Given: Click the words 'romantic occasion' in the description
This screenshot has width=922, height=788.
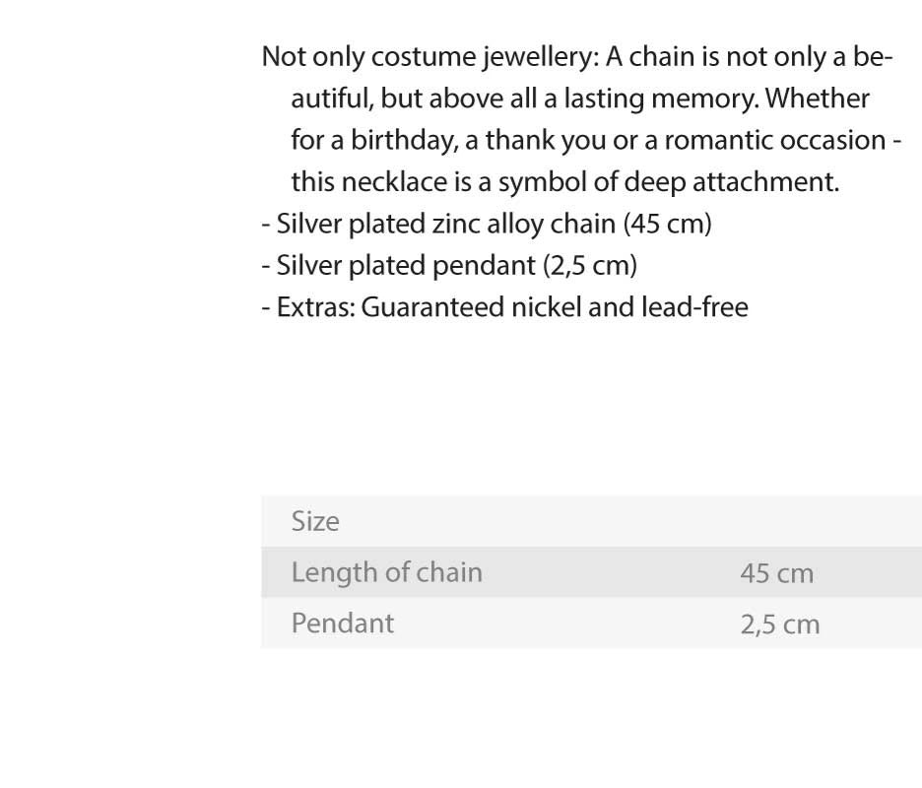Looking at the screenshot, I should click(x=775, y=141).
